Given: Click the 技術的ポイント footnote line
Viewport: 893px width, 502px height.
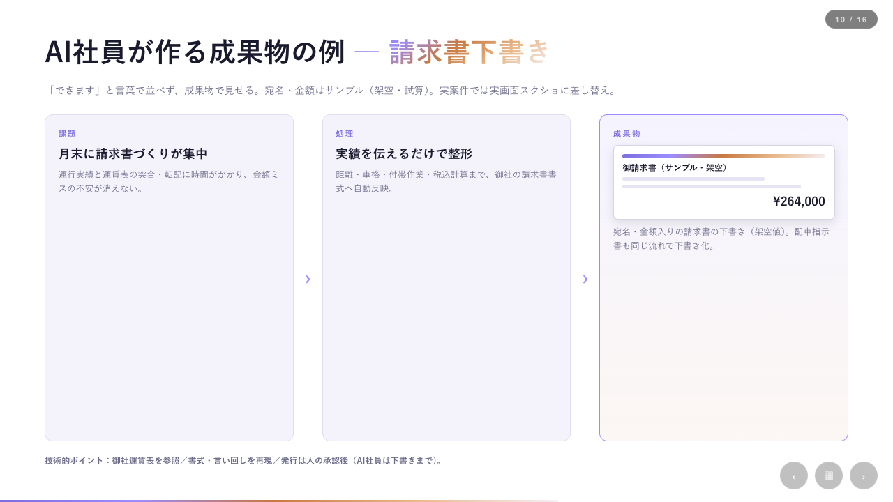Looking at the screenshot, I should click(x=244, y=460).
